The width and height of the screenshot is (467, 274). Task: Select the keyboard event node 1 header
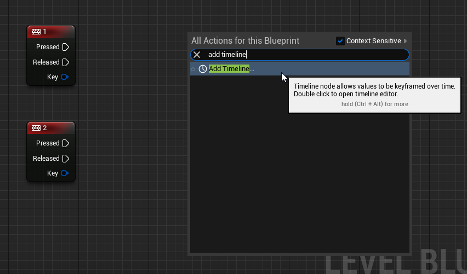[51, 32]
